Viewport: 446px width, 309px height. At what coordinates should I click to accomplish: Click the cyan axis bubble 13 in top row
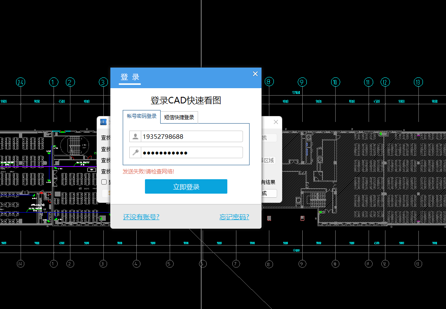click(418, 82)
